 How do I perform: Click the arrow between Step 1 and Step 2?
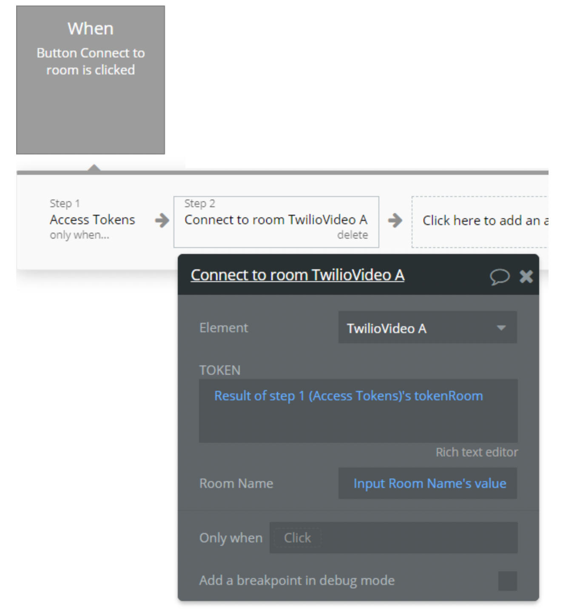[162, 220]
